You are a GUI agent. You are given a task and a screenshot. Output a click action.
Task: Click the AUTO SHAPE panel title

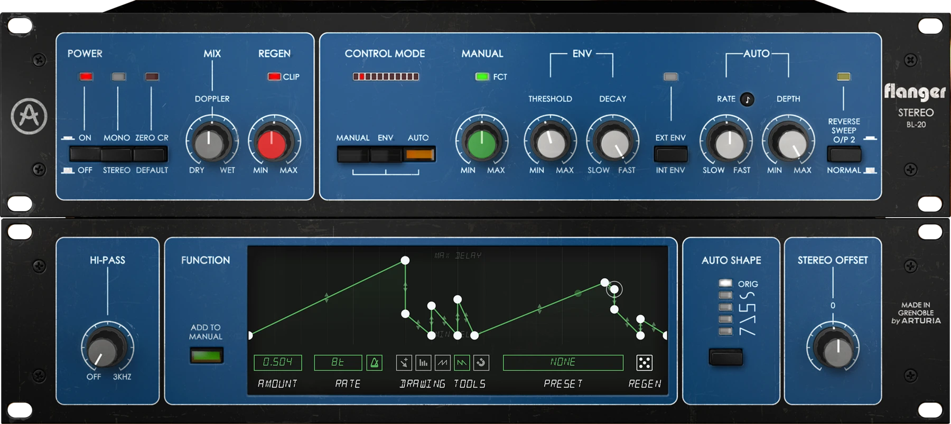coord(731,260)
